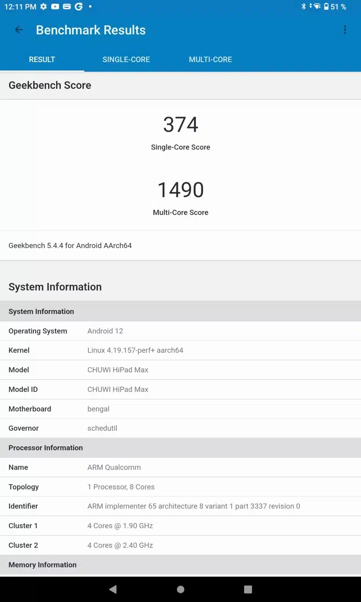Tap the Geekbench Score heading
361x602 pixels.
pos(50,85)
